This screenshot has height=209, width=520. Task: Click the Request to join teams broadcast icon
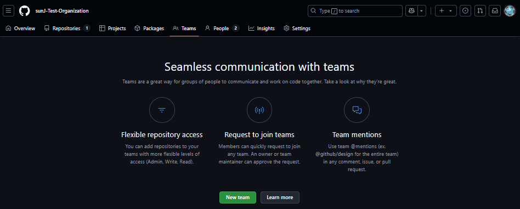[259, 110]
